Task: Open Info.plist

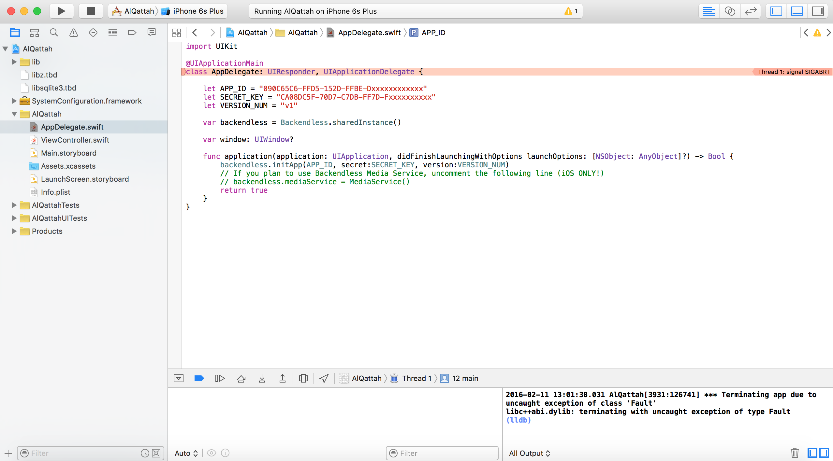Action: pos(84,192)
